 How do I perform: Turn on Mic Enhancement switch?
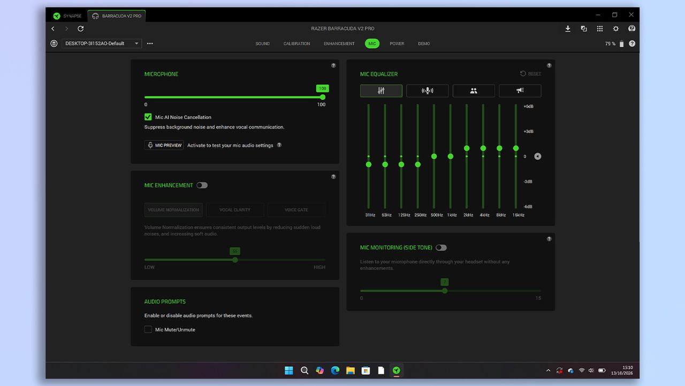pos(202,185)
